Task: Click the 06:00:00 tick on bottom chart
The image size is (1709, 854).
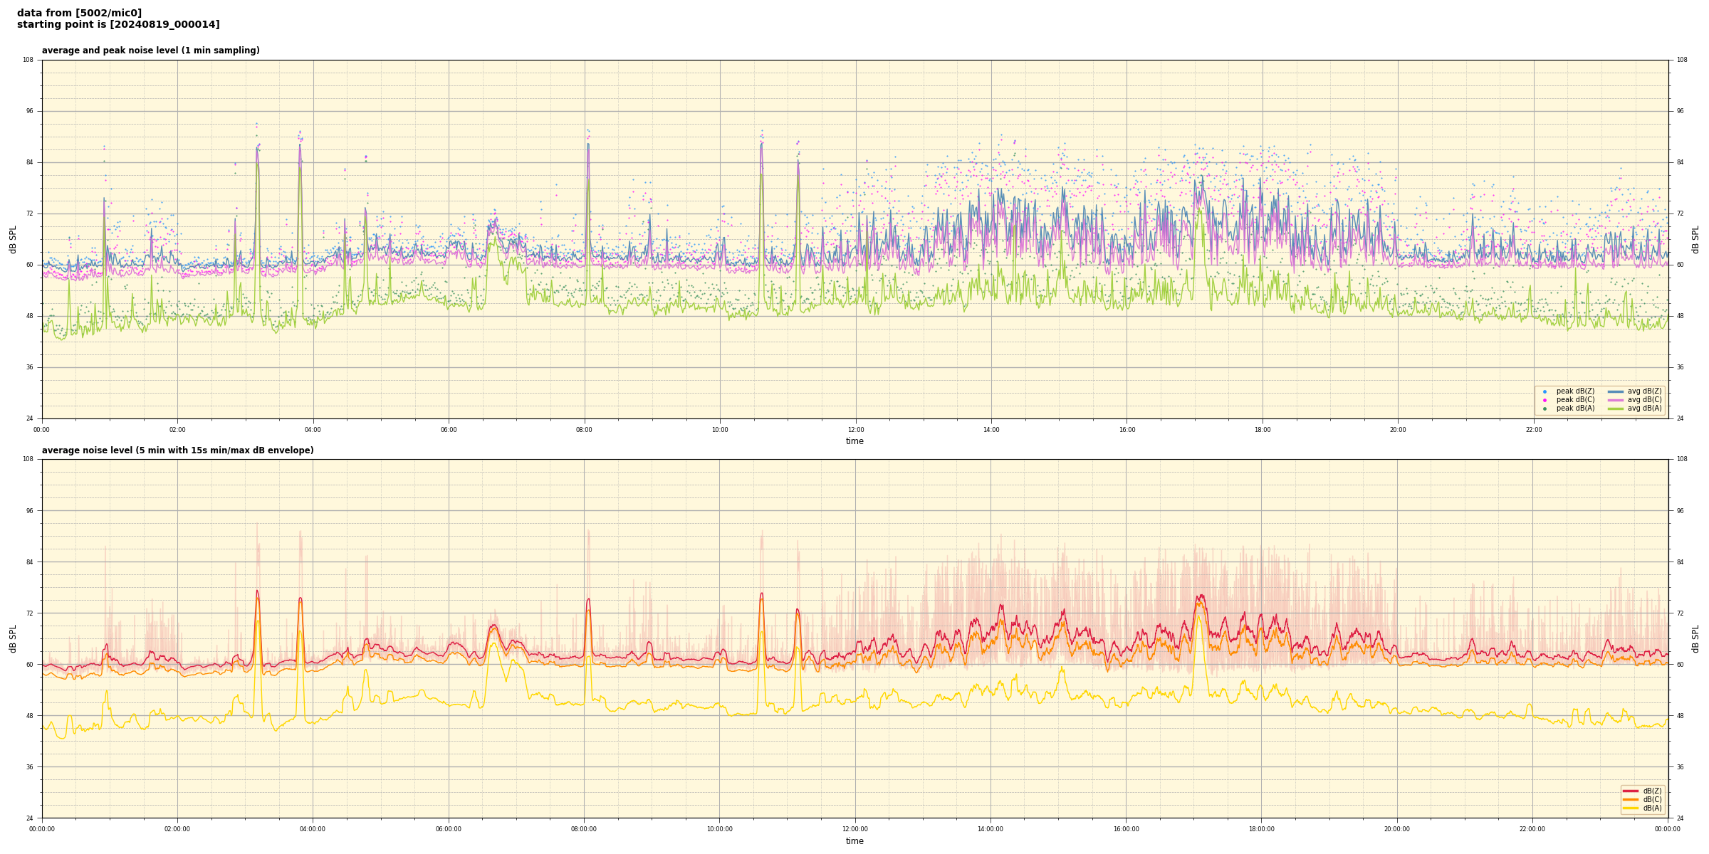Action: point(448,829)
